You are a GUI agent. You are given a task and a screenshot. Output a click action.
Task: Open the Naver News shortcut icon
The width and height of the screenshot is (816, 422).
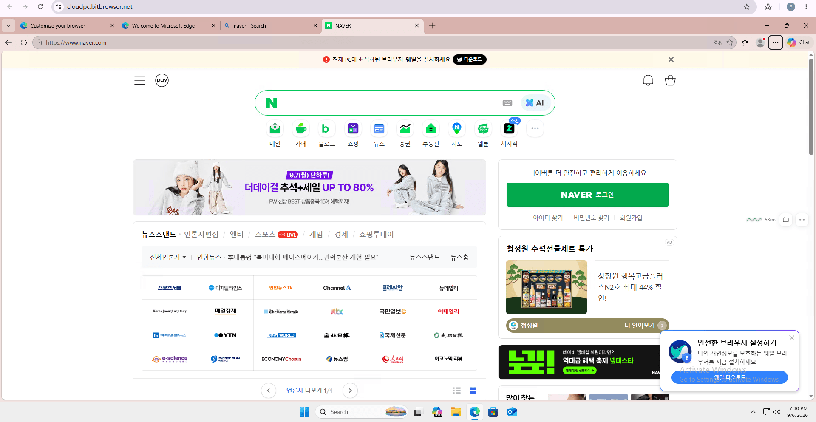379,128
